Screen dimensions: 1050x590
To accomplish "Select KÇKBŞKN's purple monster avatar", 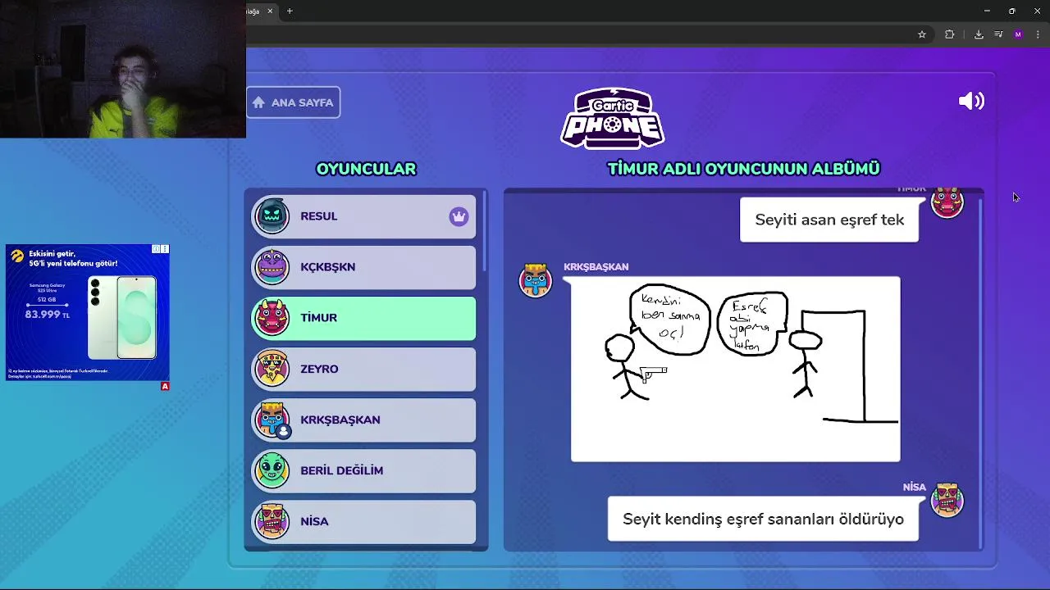I will 272,267.
